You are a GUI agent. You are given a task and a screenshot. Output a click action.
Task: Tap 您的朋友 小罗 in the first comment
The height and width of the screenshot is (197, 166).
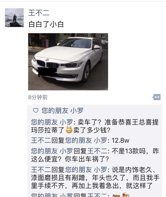click(52, 122)
